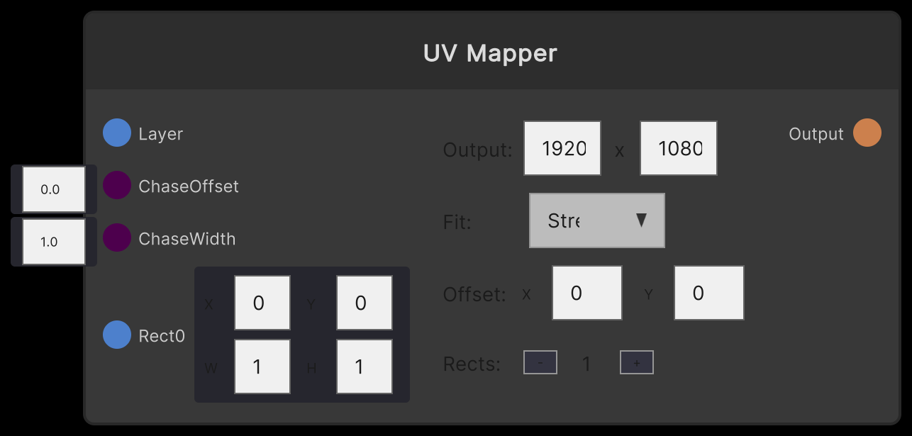Click the minus button under Rects

[540, 362]
